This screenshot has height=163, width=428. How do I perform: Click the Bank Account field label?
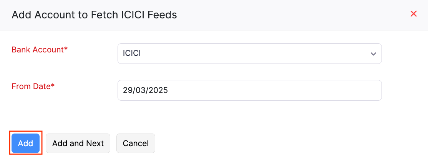pyautogui.click(x=37, y=50)
